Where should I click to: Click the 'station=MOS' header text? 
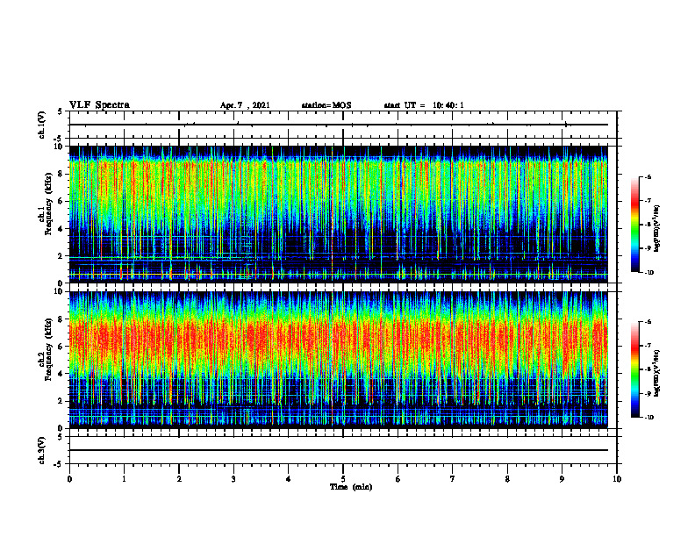pos(326,105)
